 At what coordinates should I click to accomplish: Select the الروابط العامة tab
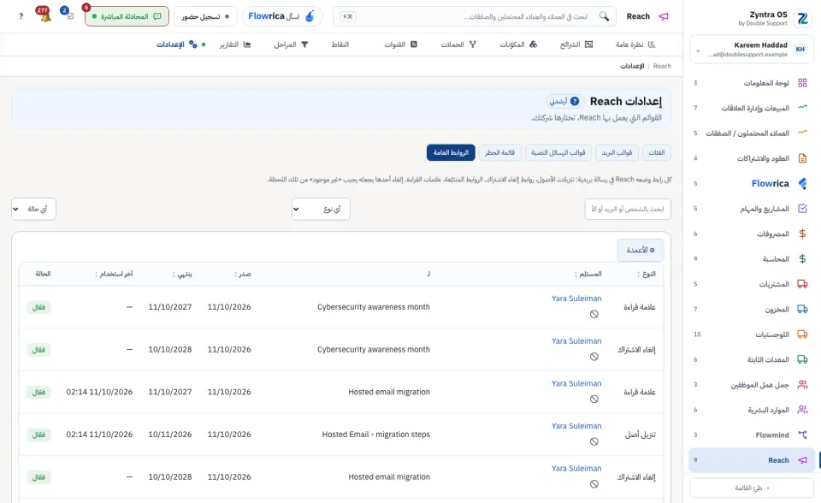[x=451, y=152]
